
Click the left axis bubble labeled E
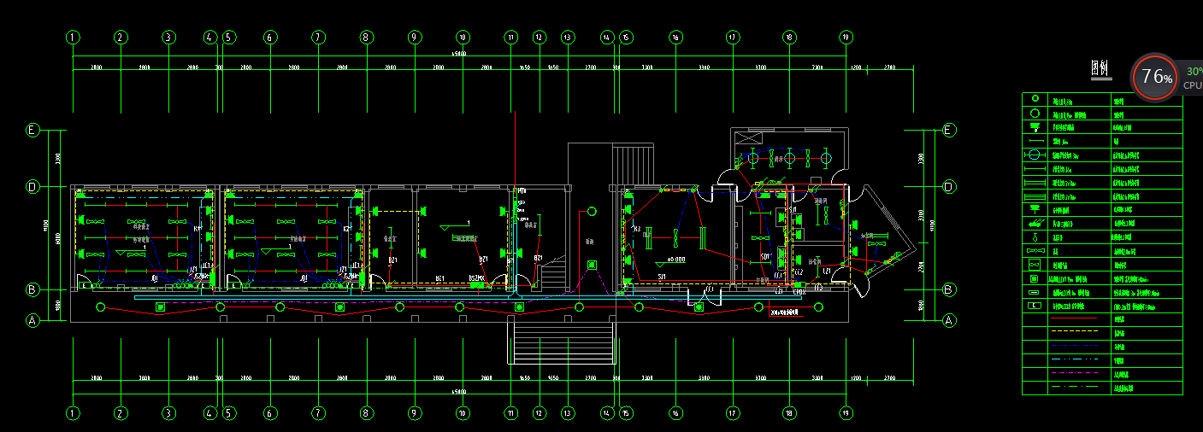click(x=32, y=131)
